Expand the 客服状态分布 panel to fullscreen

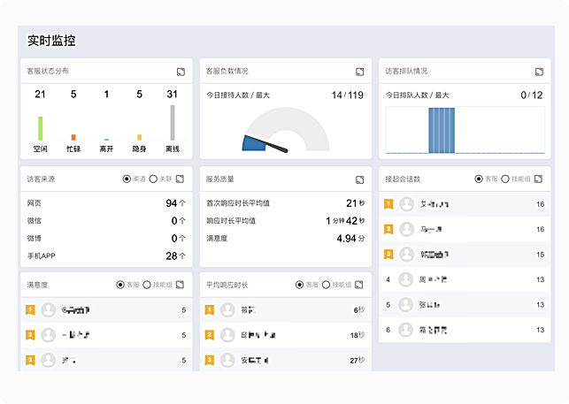pos(181,72)
